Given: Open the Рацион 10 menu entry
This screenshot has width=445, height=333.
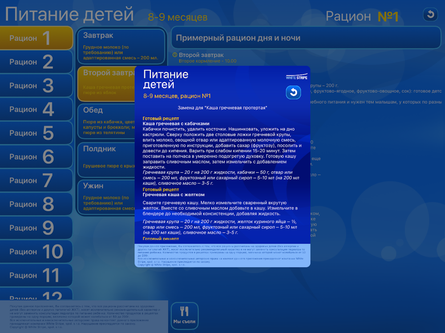Looking at the screenshot, I should tap(36, 252).
